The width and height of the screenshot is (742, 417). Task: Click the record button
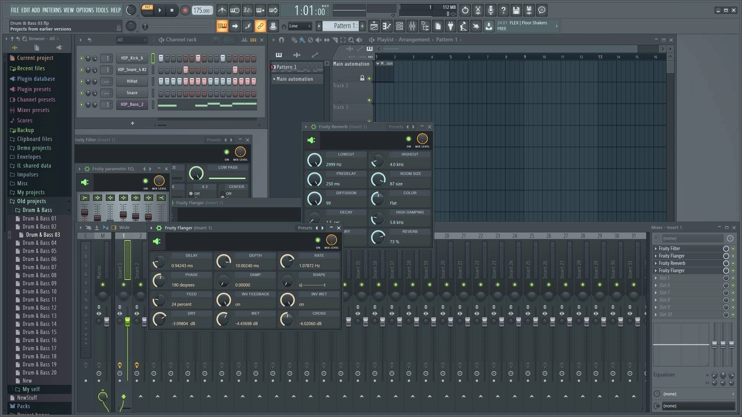click(185, 10)
